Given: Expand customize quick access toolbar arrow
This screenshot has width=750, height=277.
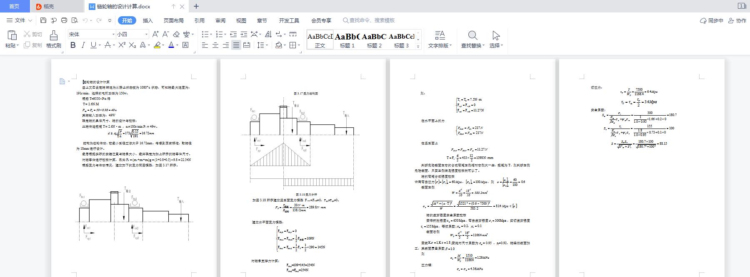Looking at the screenshot, I should [110, 20].
